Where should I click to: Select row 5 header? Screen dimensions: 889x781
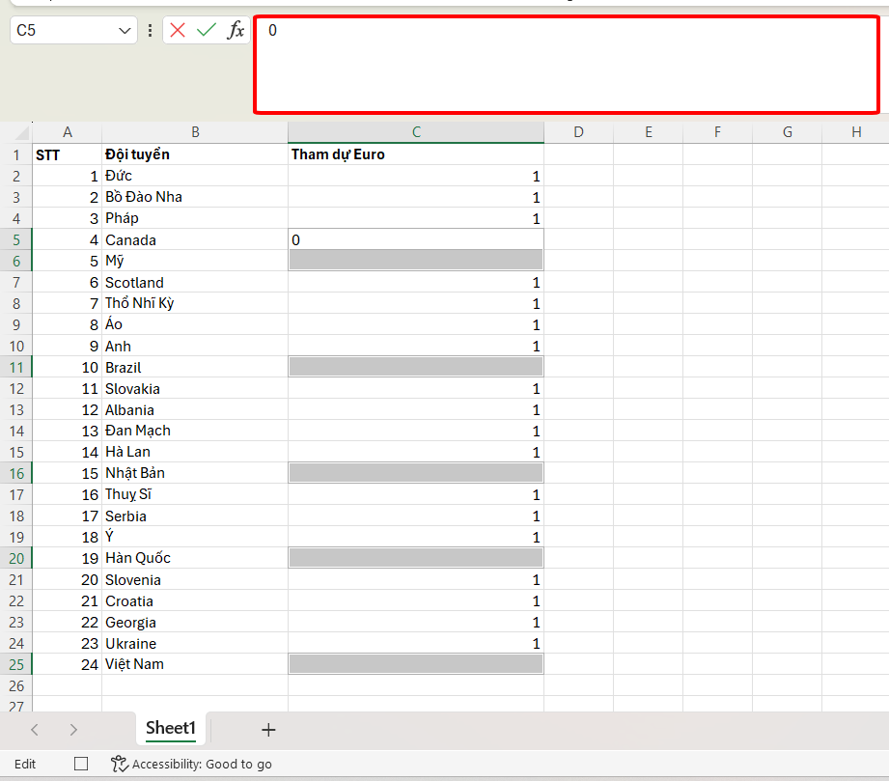click(15, 240)
